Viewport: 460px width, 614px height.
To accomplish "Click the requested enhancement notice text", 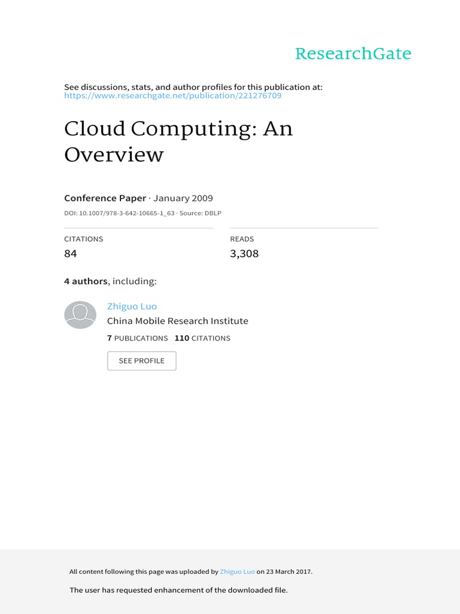I will [178, 590].
